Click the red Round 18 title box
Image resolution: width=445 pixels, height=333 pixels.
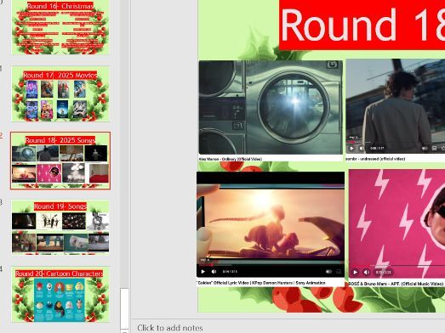point(362,25)
